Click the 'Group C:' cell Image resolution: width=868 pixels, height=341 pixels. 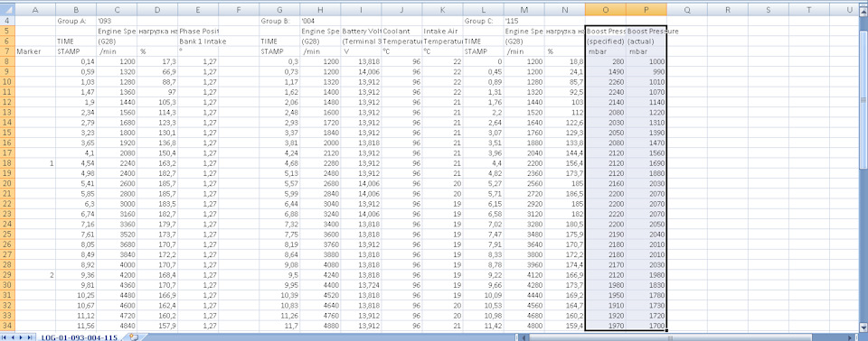pyautogui.click(x=483, y=21)
